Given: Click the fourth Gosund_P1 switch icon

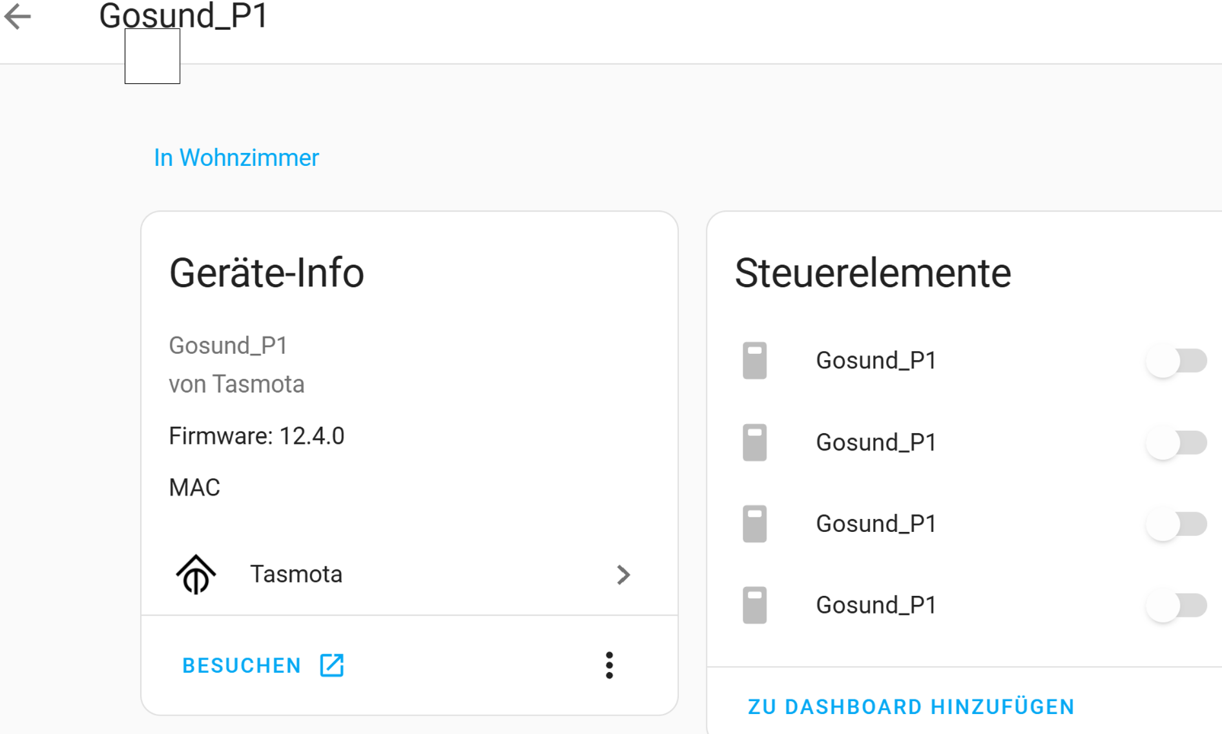Looking at the screenshot, I should click(x=754, y=605).
